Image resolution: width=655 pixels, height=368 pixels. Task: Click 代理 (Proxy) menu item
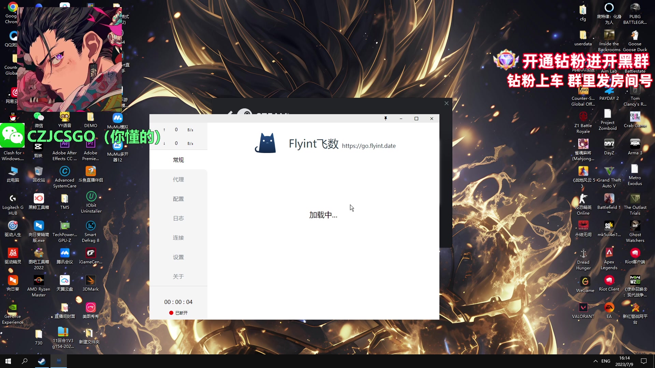coord(178,179)
